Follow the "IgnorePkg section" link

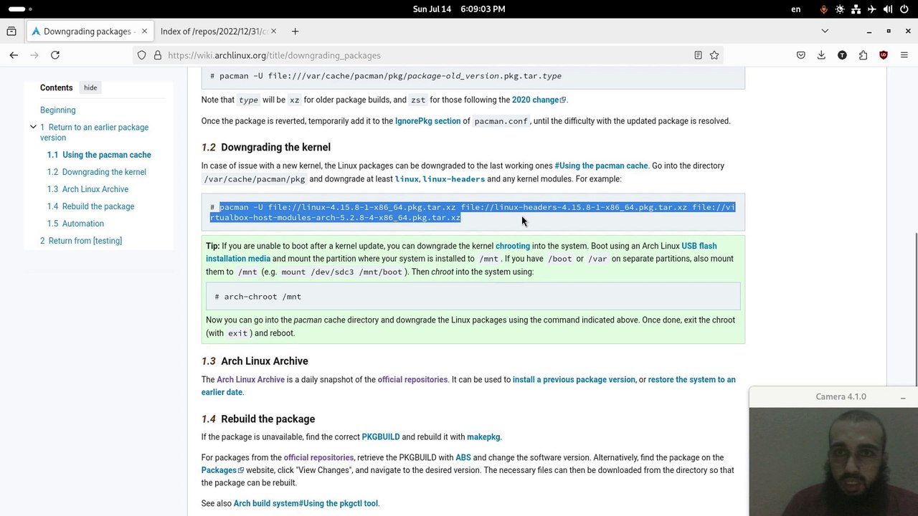[427, 121]
